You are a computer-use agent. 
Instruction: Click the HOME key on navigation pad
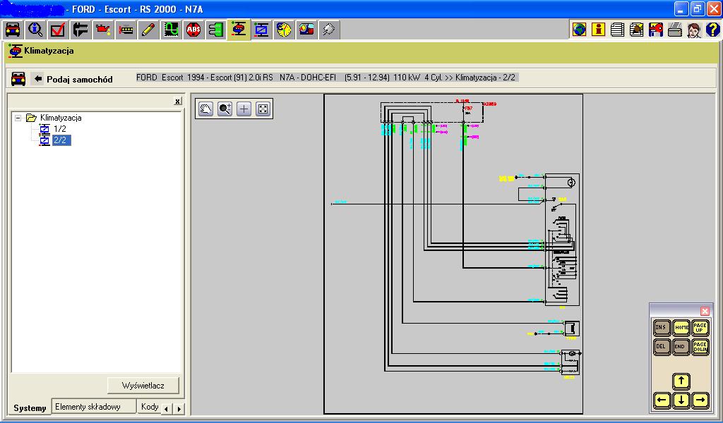(681, 328)
